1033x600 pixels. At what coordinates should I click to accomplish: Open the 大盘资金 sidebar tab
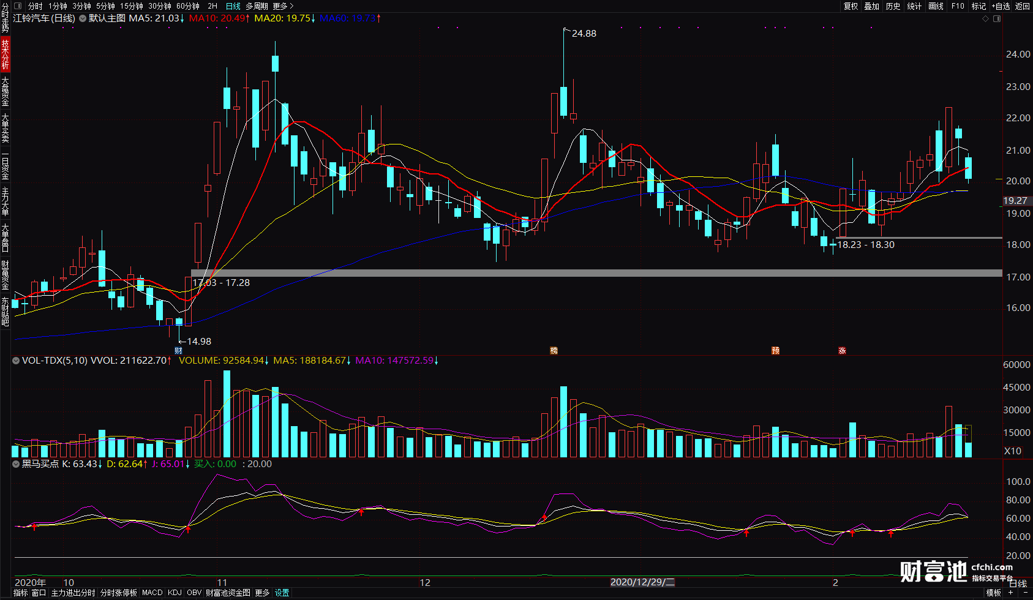point(5,91)
